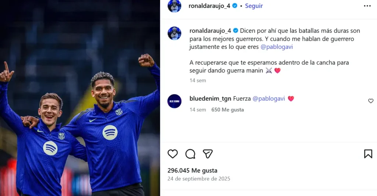
Task: Click the verified badge in the header
Action: click(x=235, y=6)
